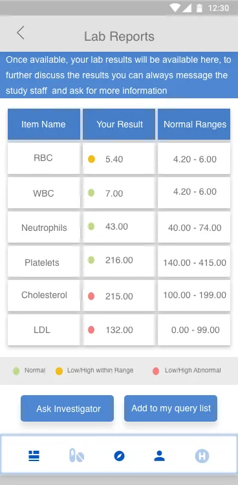
Task: Go back using the header arrow
Action: coord(21,33)
